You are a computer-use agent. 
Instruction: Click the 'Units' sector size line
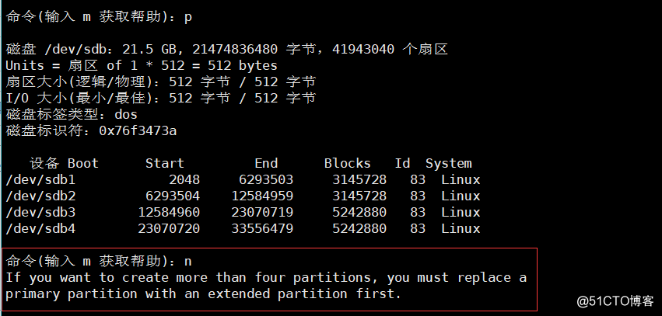[x=142, y=66]
